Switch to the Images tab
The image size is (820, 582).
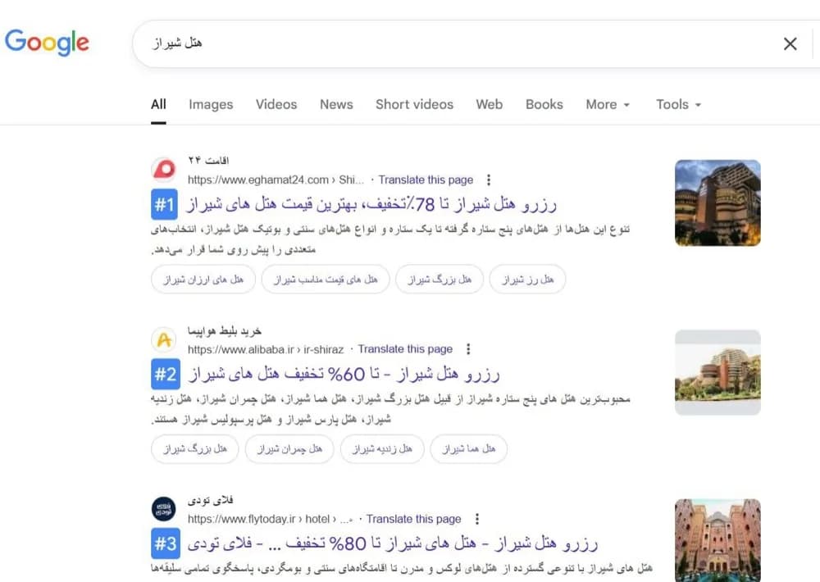click(211, 105)
